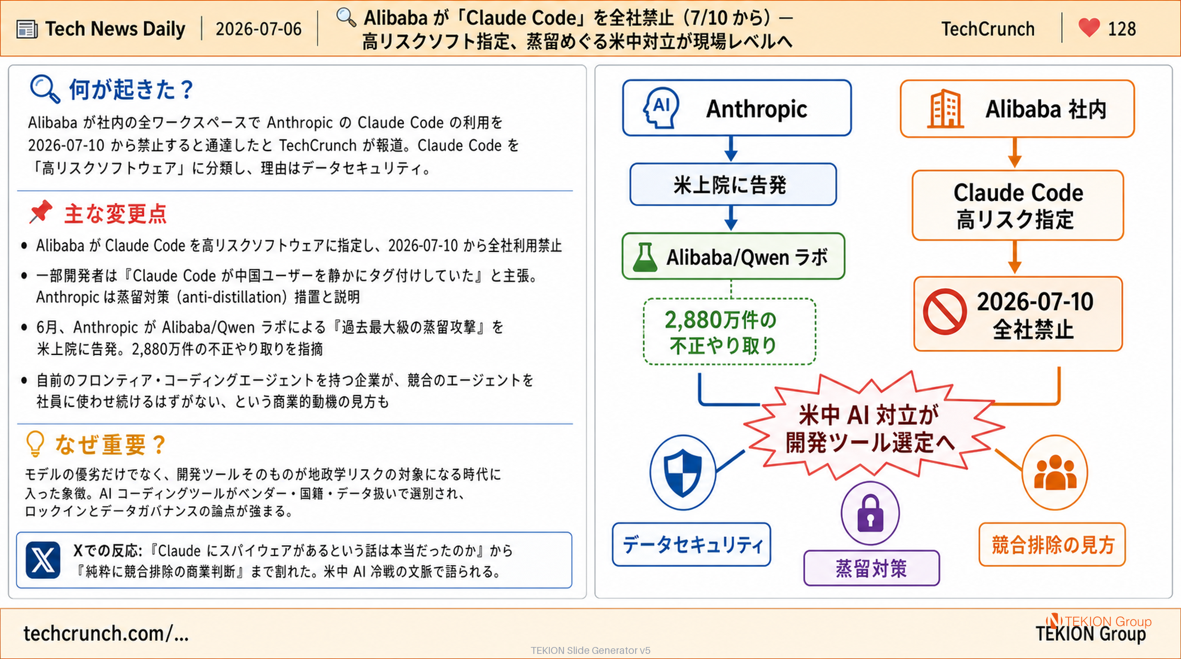Click the TEKION Group footer text
Image resolution: width=1181 pixels, height=659 pixels.
pos(1091,634)
